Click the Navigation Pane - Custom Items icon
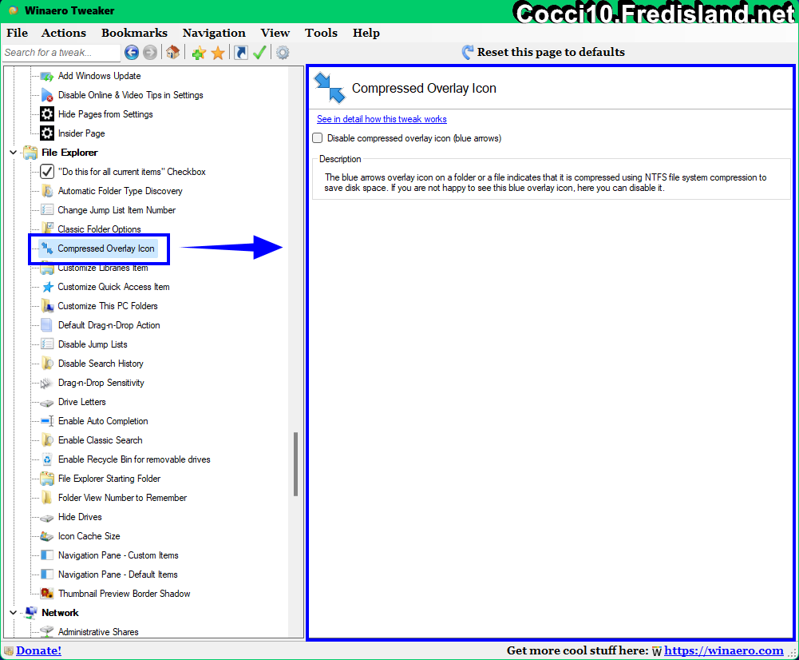 pyautogui.click(x=47, y=555)
